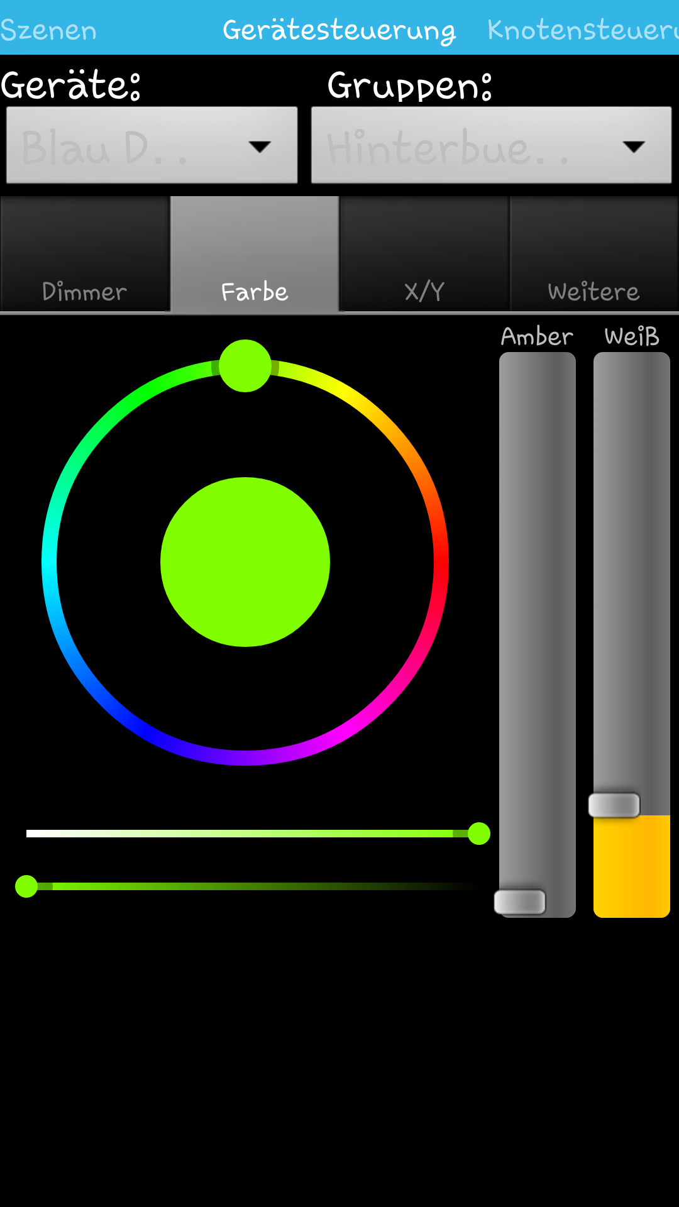The height and width of the screenshot is (1207, 679).
Task: Go to the Szenen page
Action: (49, 30)
